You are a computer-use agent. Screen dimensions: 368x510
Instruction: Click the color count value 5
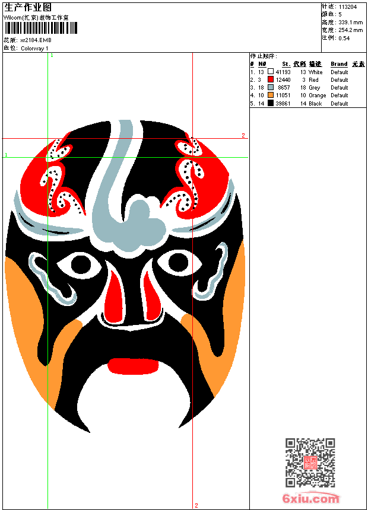click(x=340, y=15)
